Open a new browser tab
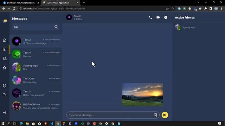This screenshot has width=225, height=126. (x=84, y=3)
